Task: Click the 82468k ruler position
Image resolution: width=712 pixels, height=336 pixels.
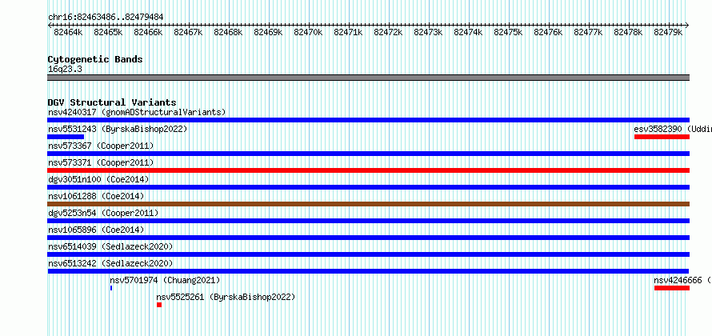Action: [x=228, y=32]
